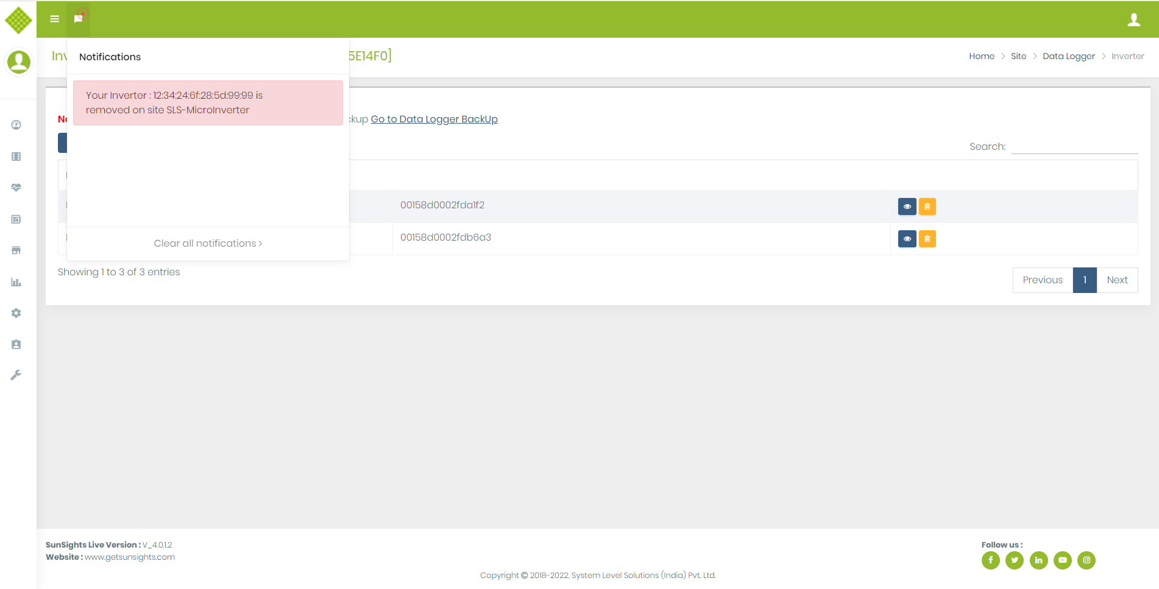The height and width of the screenshot is (589, 1159).
Task: Click the ID badge icon in sidebar
Action: tap(16, 344)
